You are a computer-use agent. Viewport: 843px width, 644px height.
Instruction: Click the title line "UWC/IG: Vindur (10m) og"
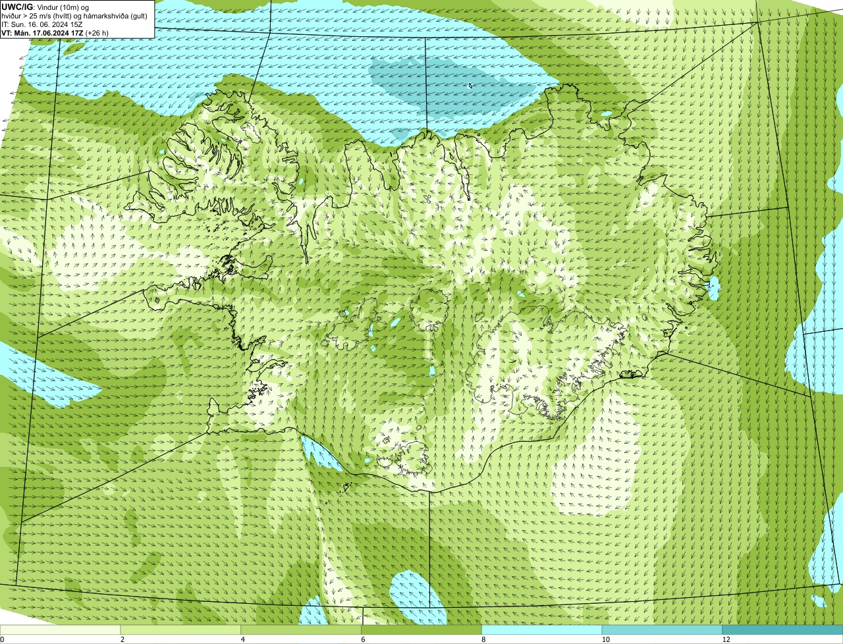click(45, 7)
